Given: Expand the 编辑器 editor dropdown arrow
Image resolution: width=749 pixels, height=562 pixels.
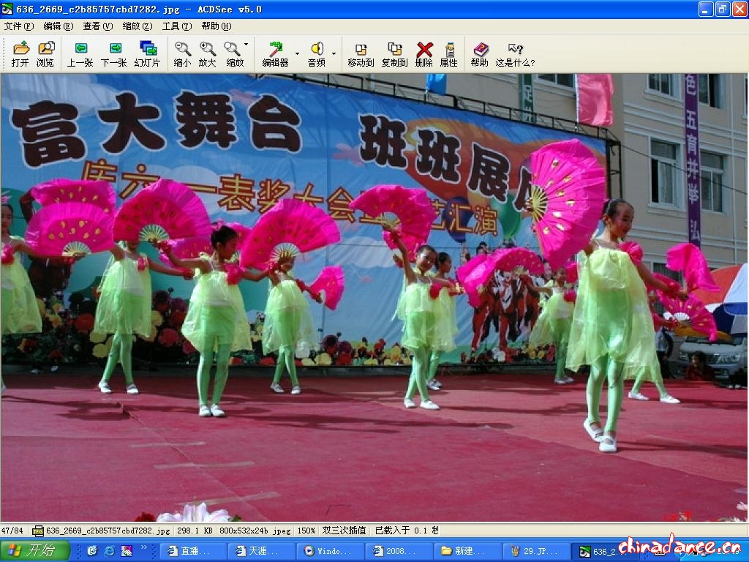Looking at the screenshot, I should point(297,53).
